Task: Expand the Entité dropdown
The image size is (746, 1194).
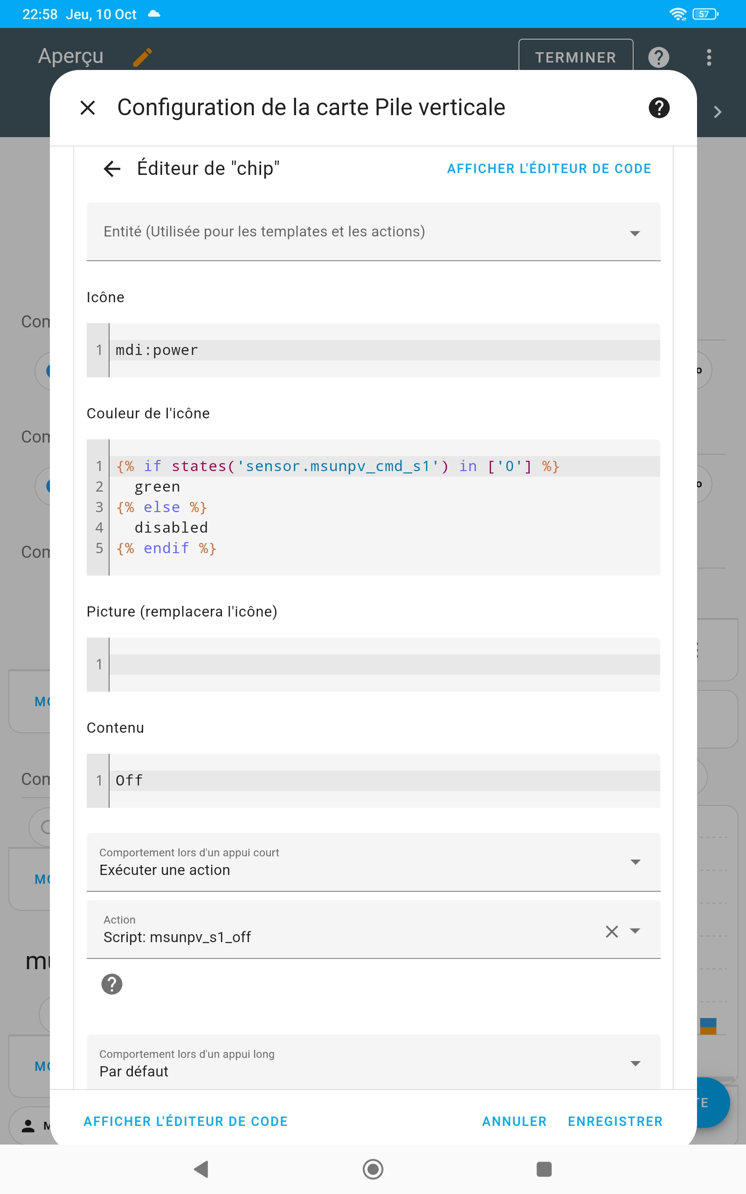Action: tap(635, 233)
